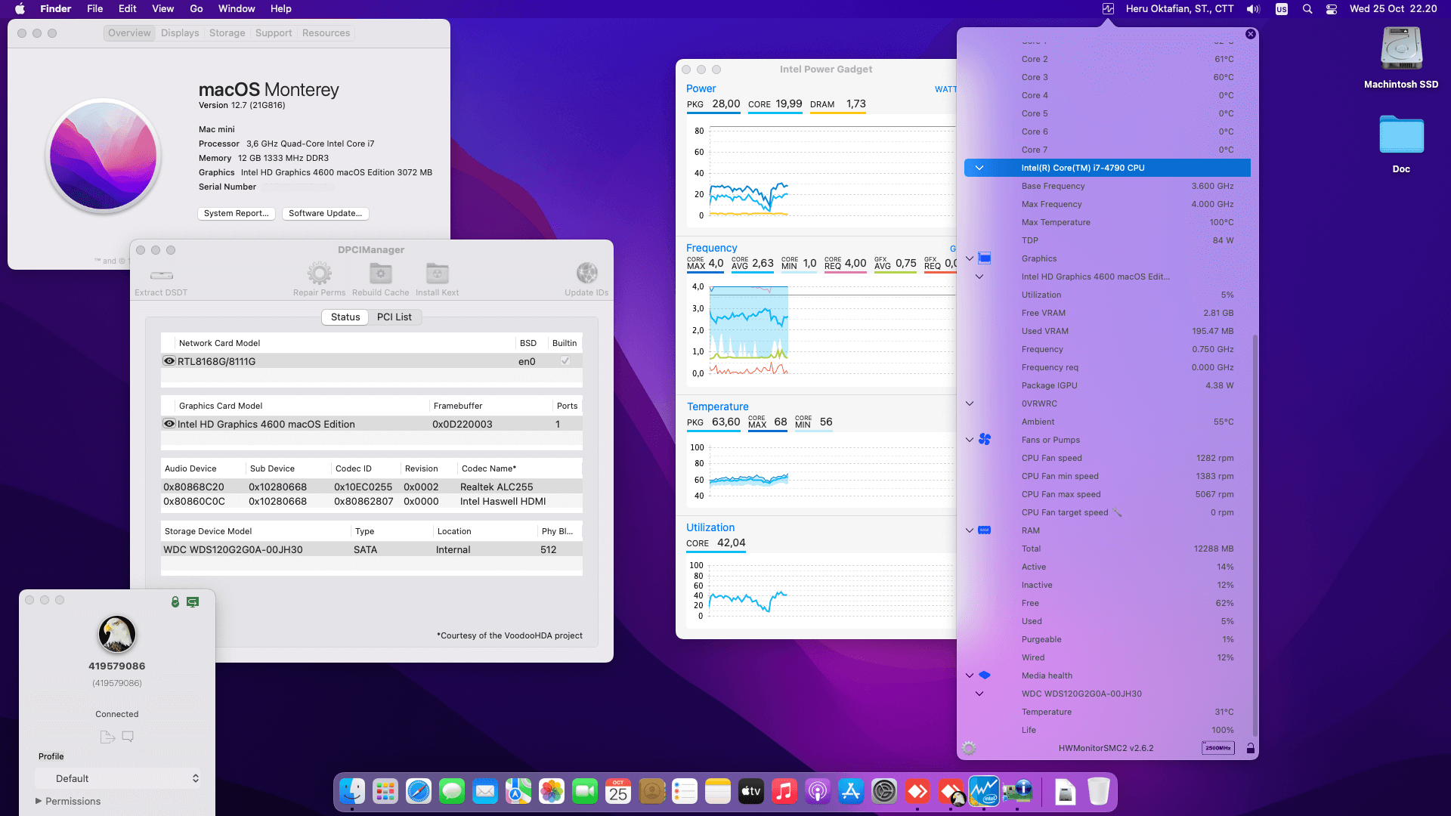This screenshot has height=816, width=1451.
Task: Toggle eye icon for RTL8168G/8111G network card
Action: click(169, 361)
